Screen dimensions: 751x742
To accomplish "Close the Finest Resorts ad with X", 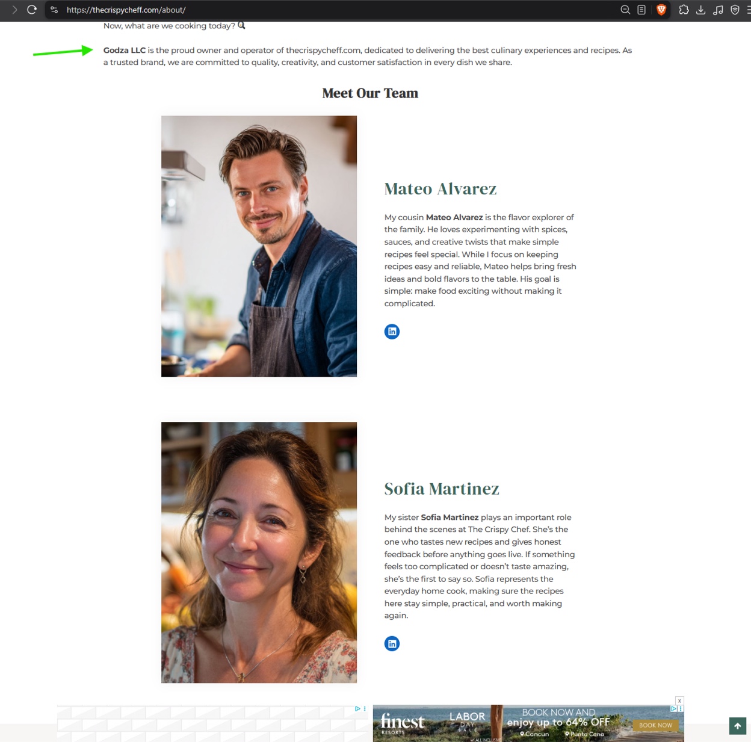I will [x=679, y=700].
